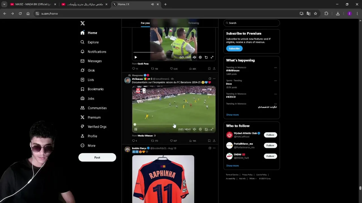The width and height of the screenshot is (362, 203).
Task: Open the browser extensions menu
Action: click(326, 14)
